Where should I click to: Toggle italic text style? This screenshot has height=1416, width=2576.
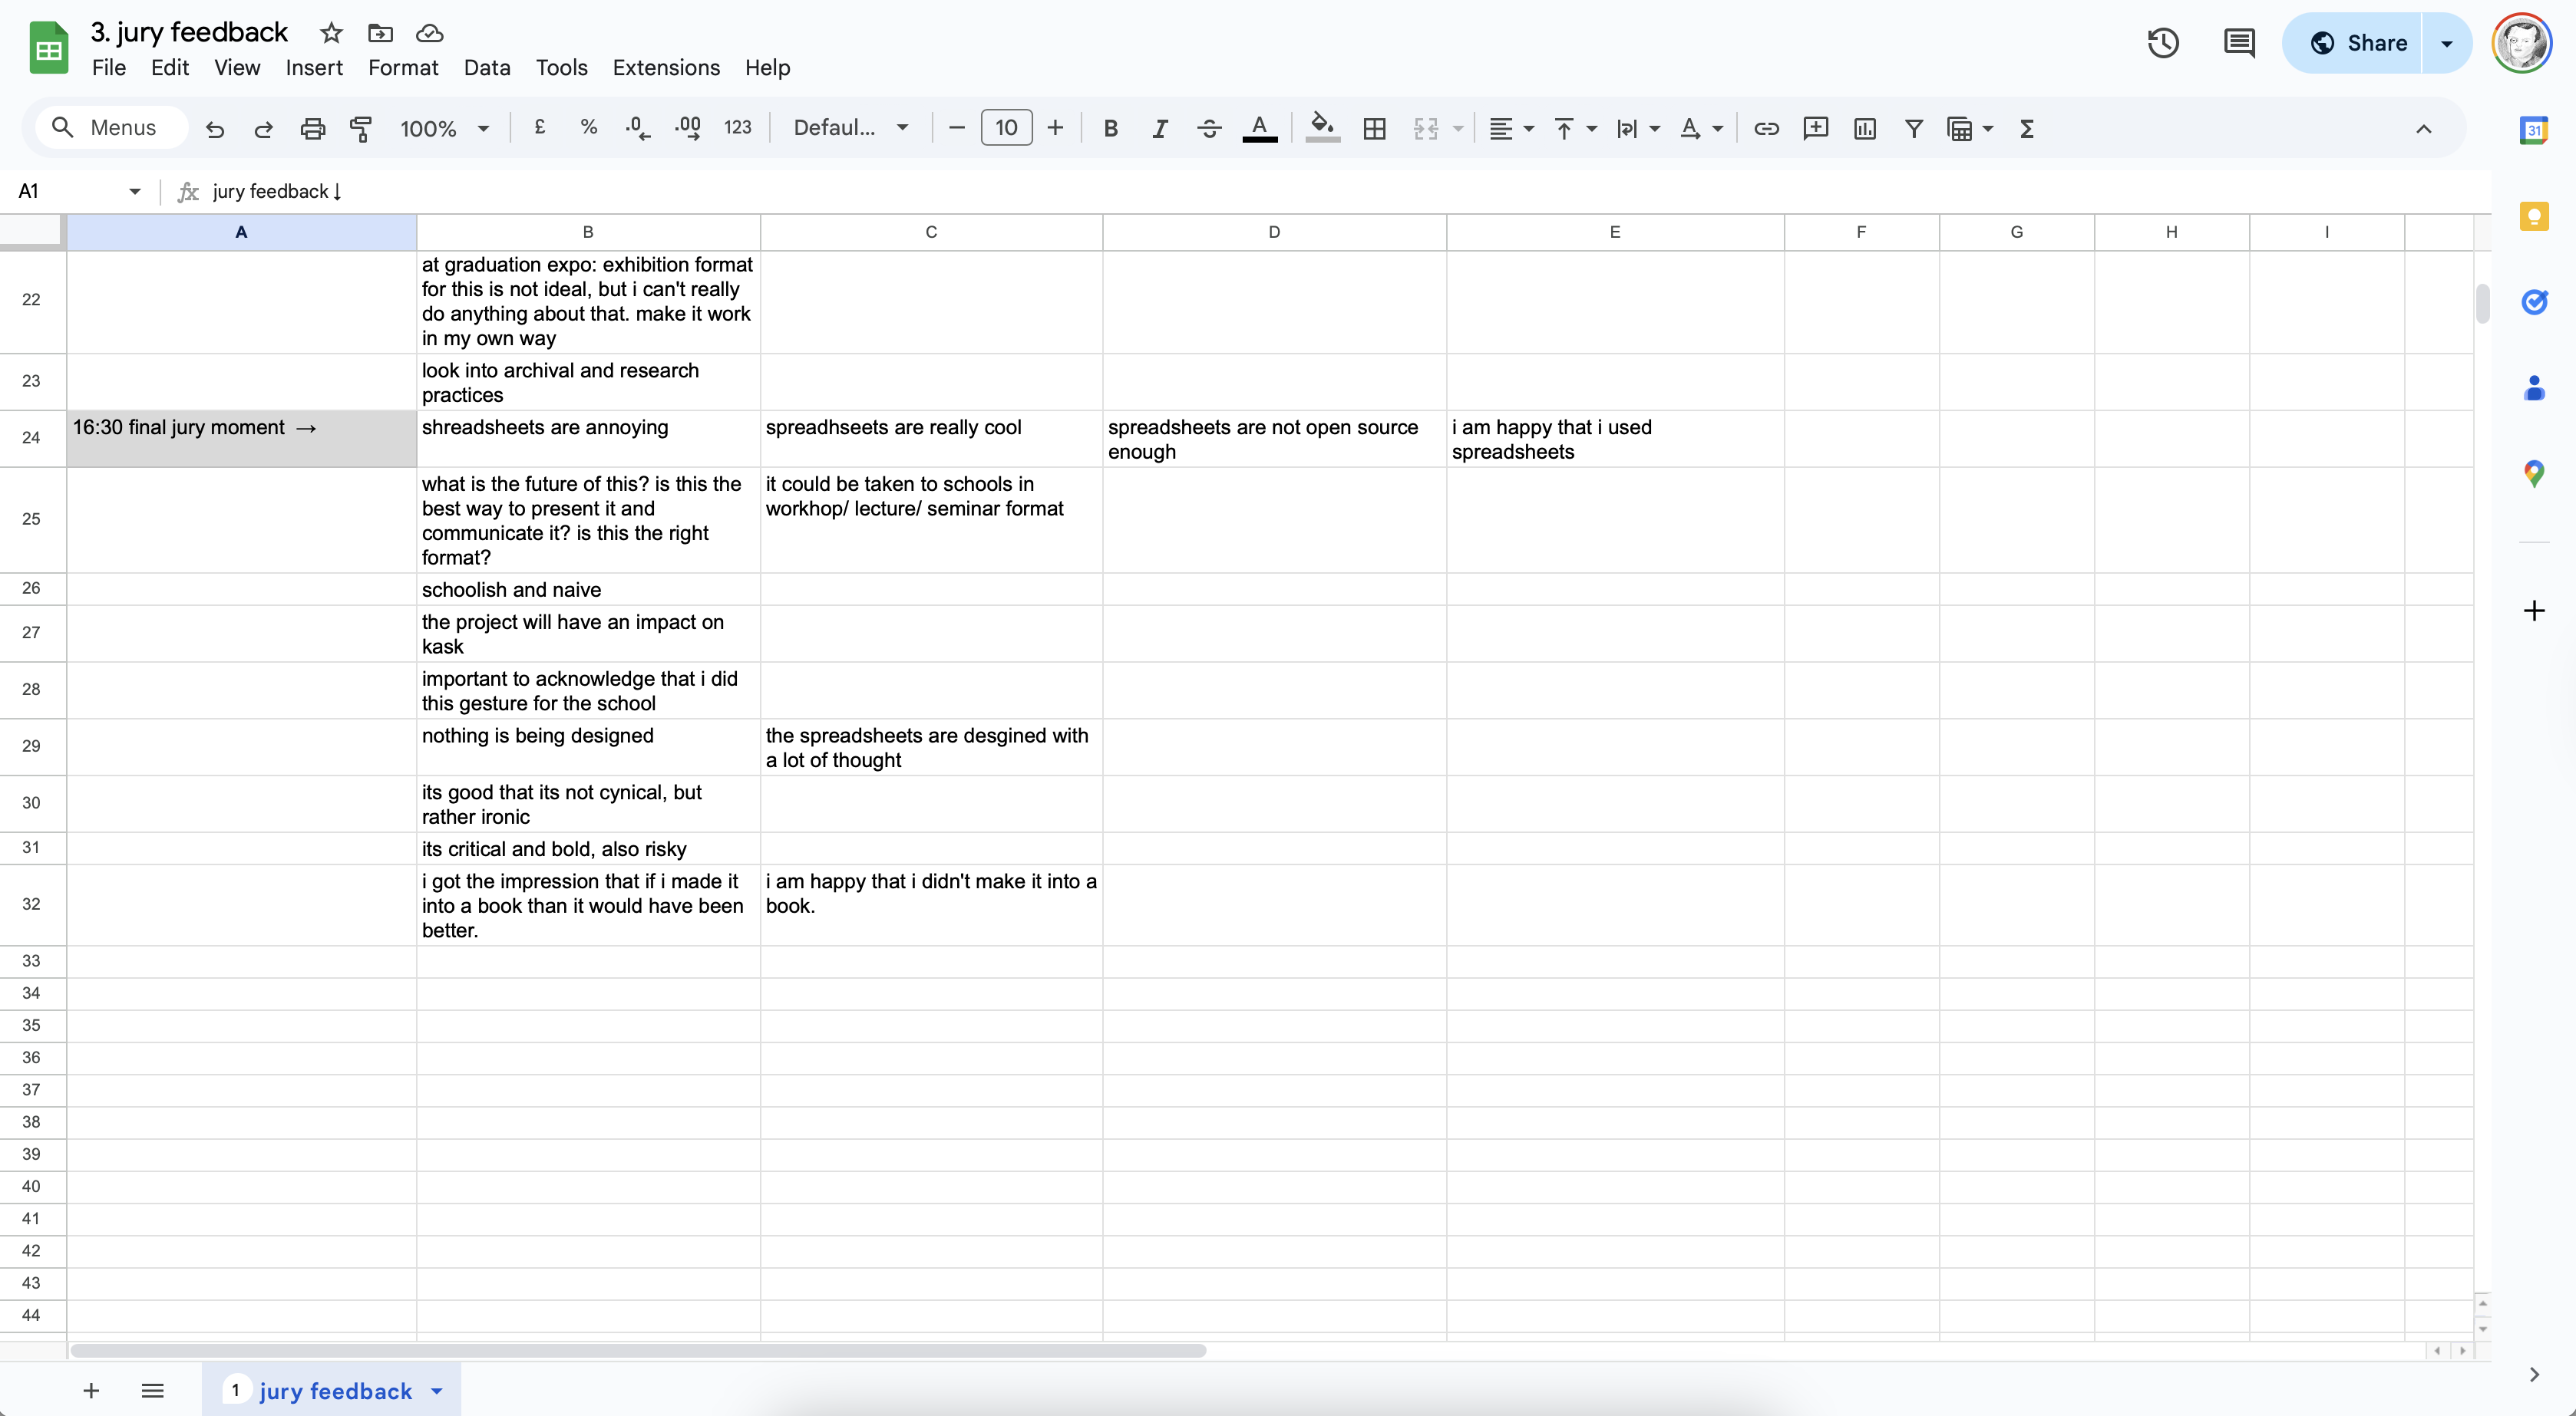tap(1159, 128)
